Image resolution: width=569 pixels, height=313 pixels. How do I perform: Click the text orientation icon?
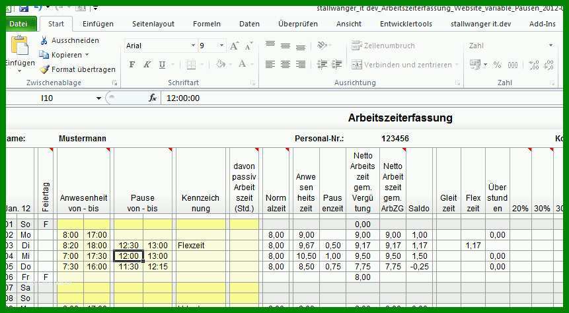point(322,45)
